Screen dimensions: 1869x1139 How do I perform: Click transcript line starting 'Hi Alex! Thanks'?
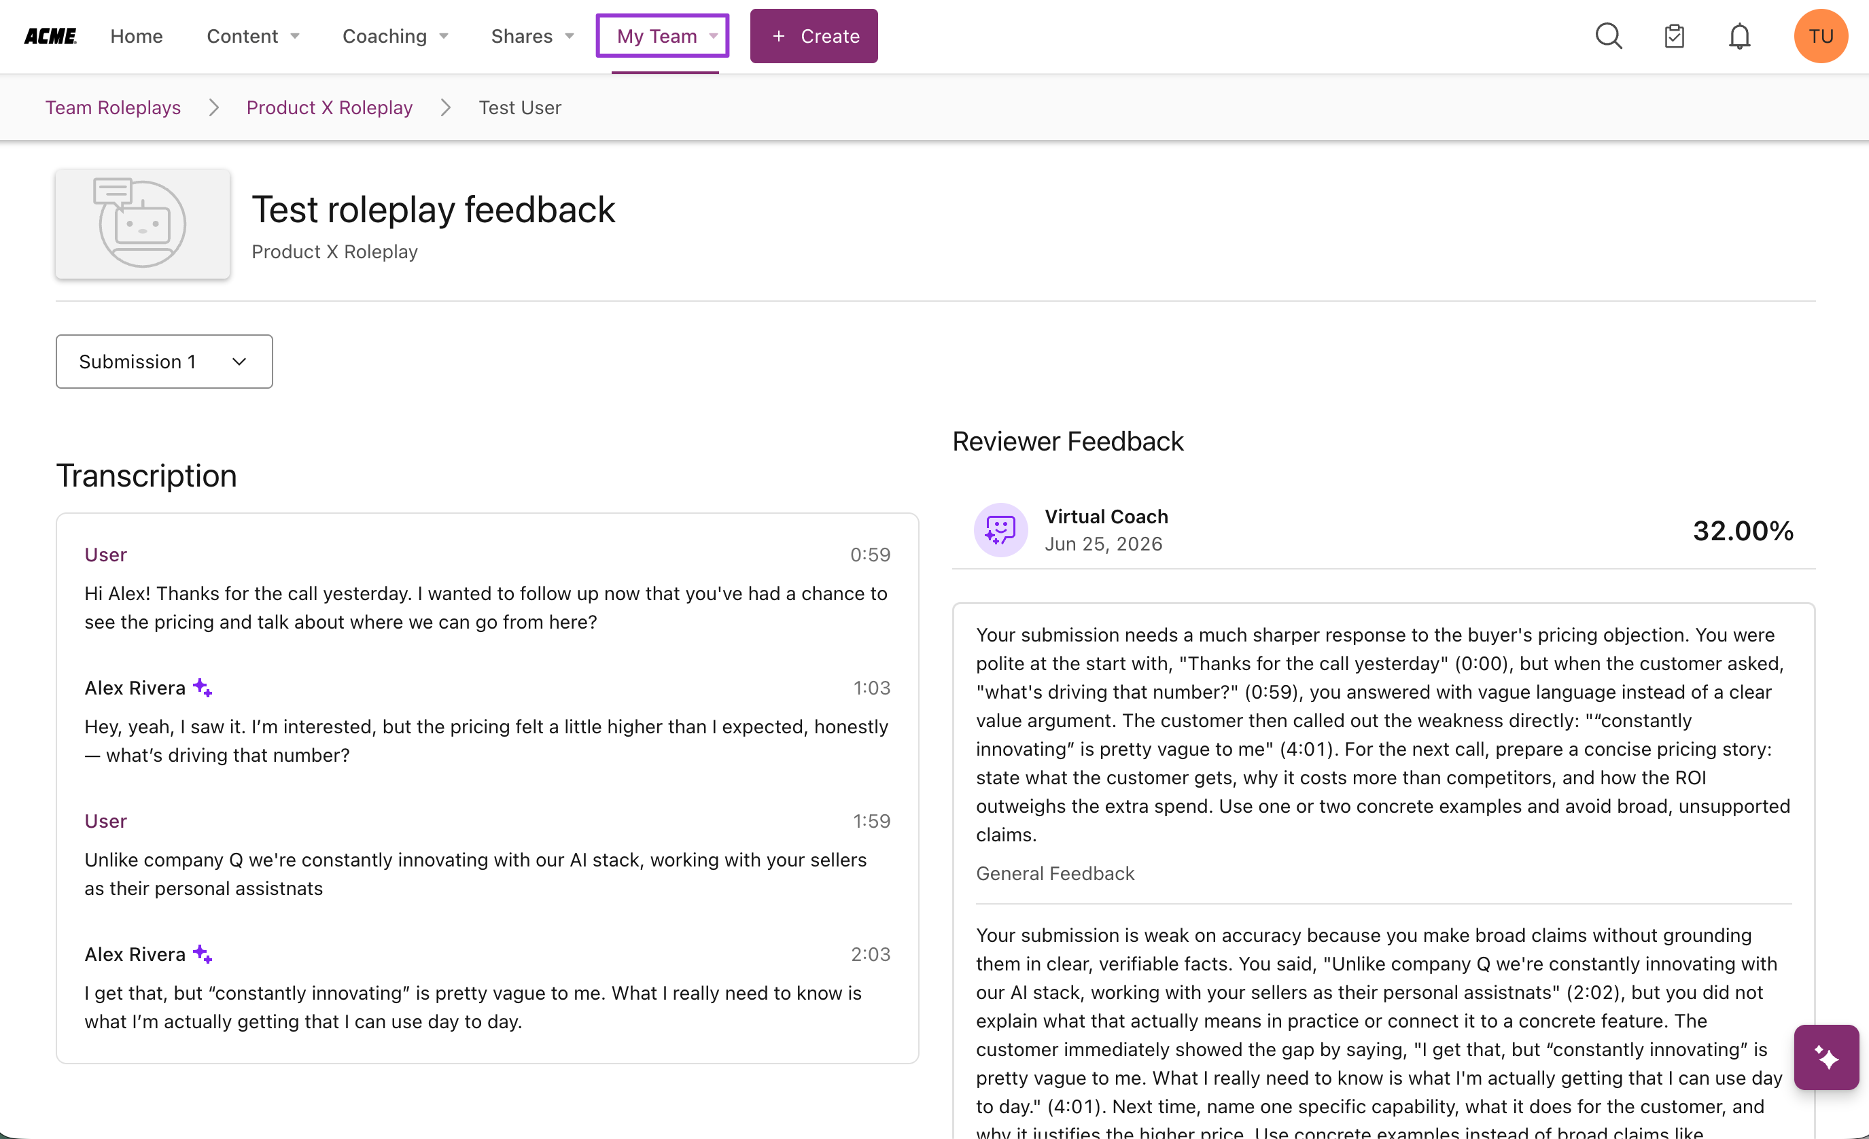point(485,608)
